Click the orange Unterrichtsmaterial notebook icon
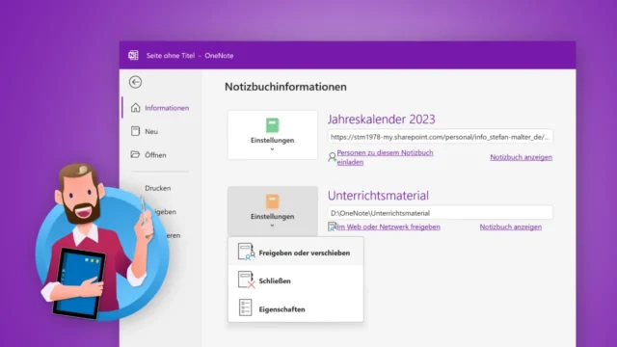 tap(272, 201)
